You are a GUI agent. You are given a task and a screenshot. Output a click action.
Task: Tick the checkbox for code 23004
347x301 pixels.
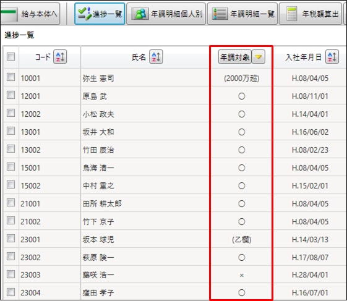coord(11,292)
